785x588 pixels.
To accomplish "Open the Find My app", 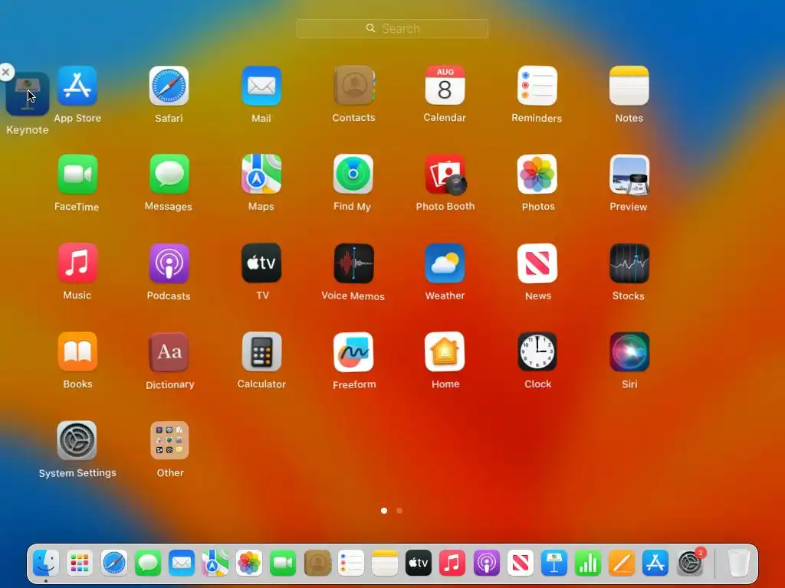I will [353, 175].
